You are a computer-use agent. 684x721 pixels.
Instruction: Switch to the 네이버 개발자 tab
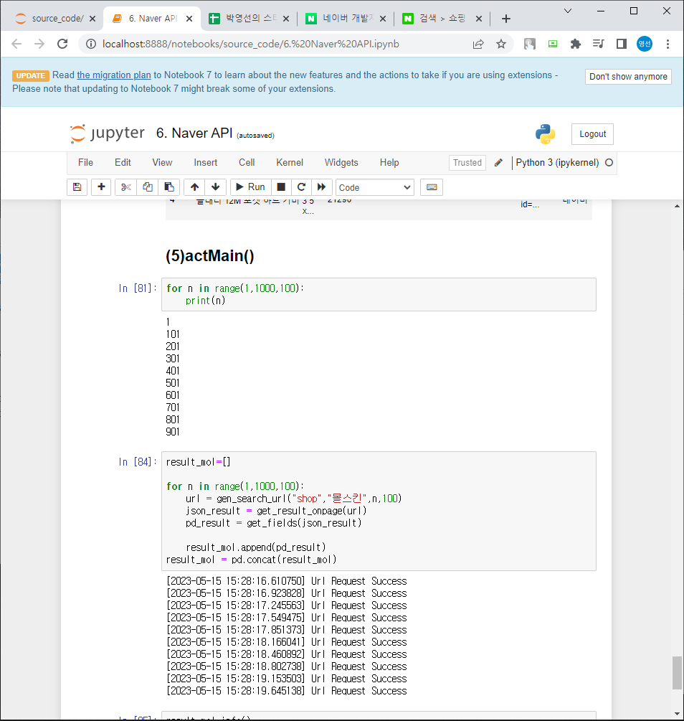[x=346, y=19]
